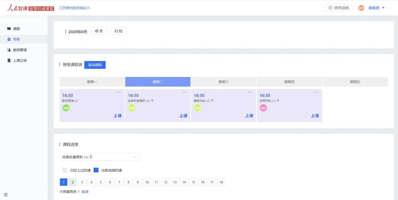Select lesson number 15
This screenshot has width=398, height=200.
click(193, 182)
